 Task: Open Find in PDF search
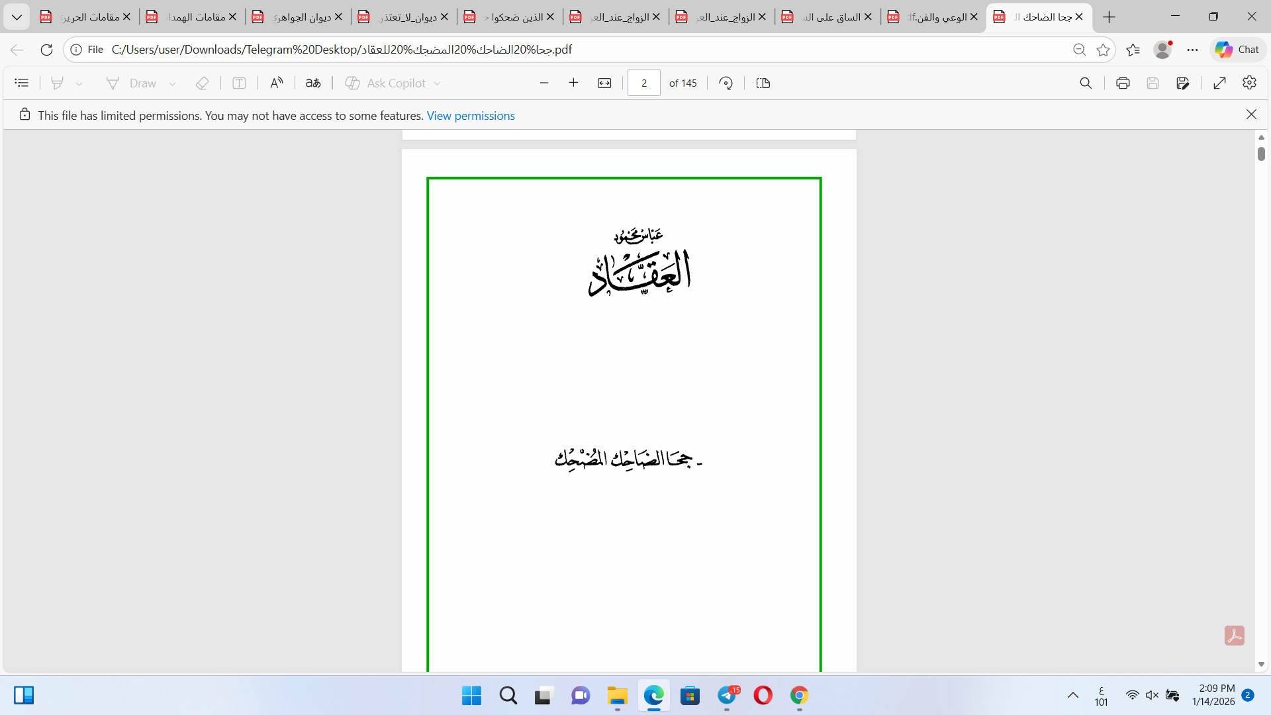point(1086,83)
